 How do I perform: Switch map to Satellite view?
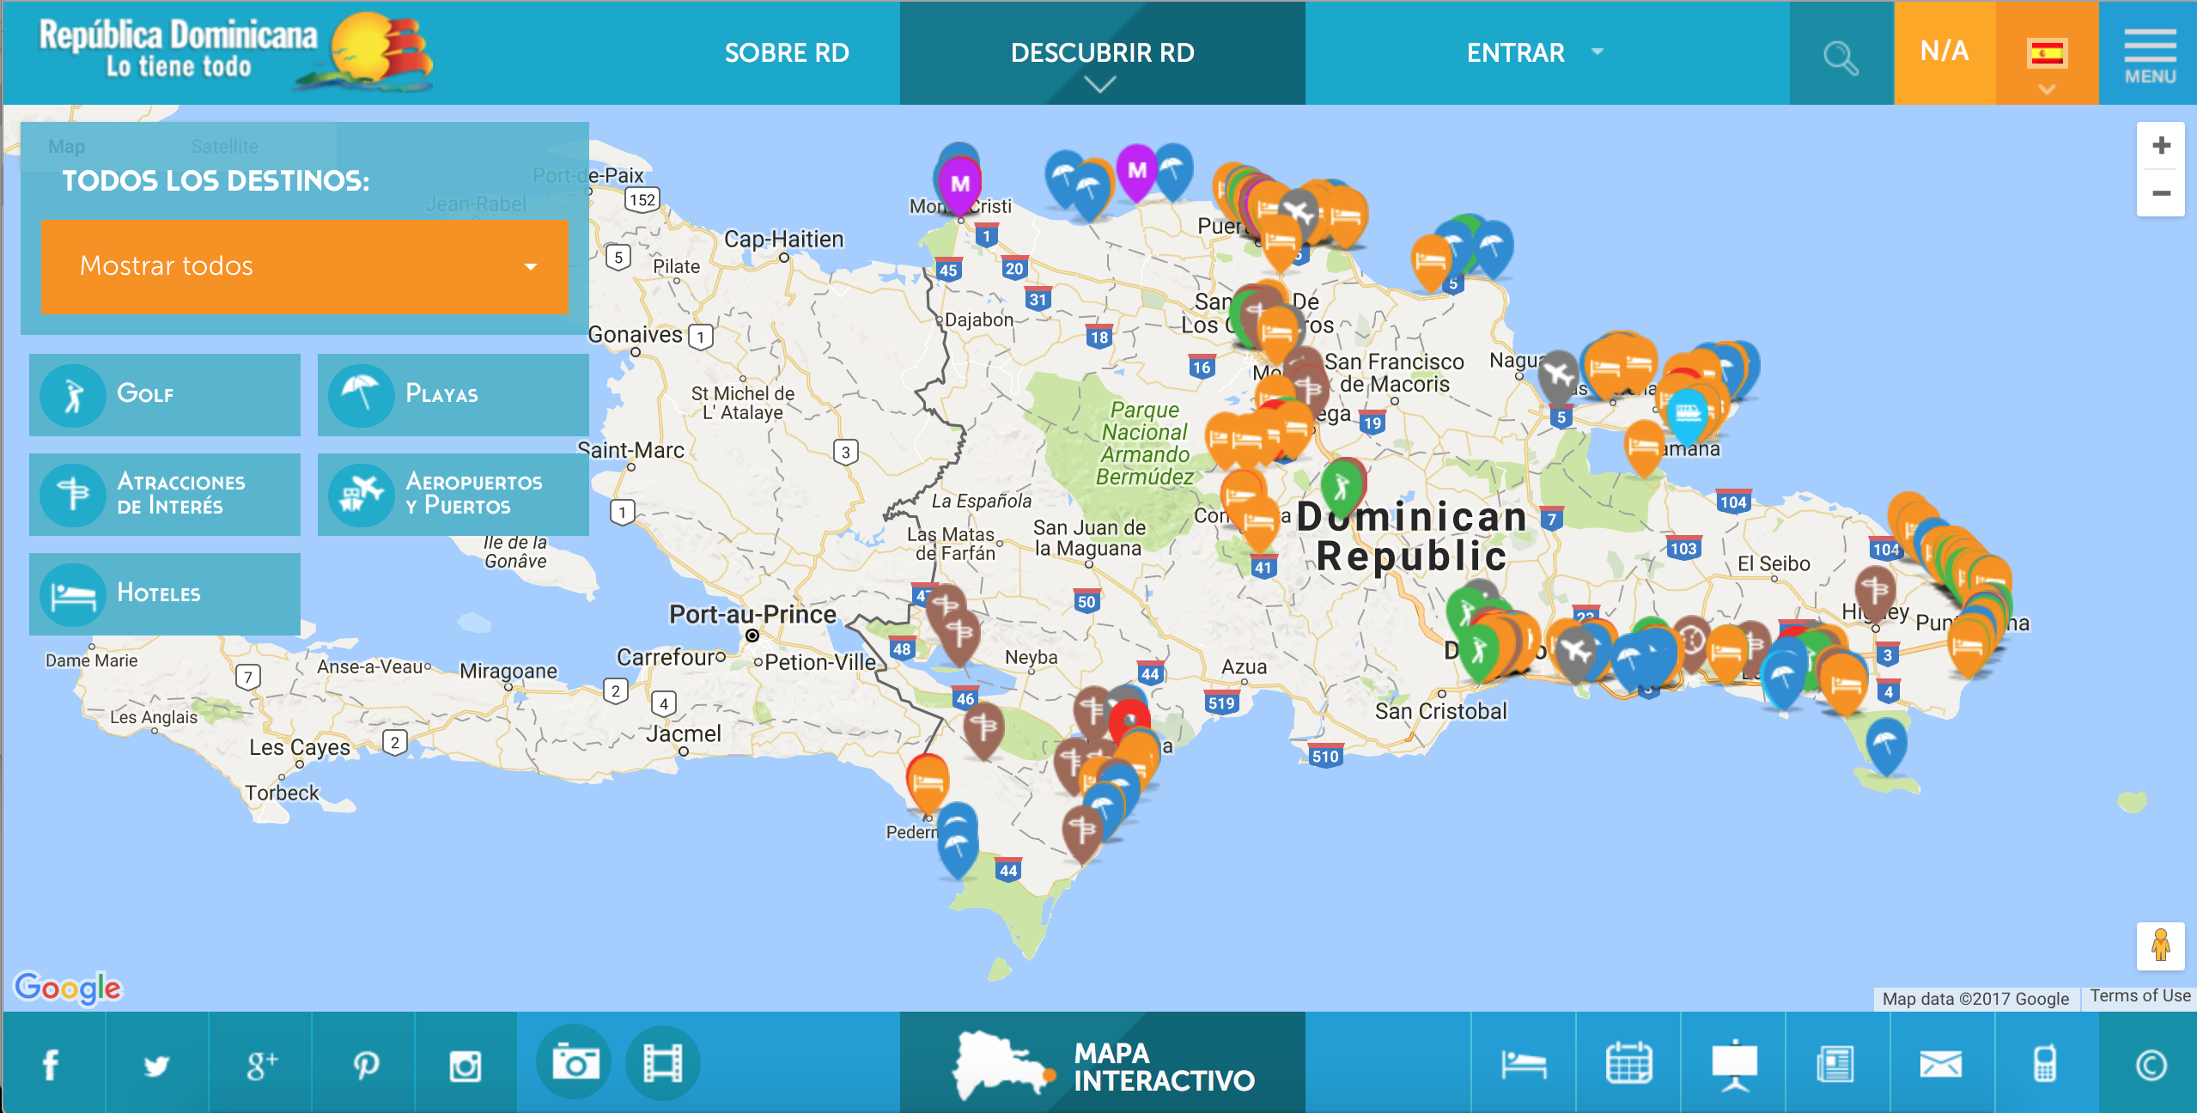tap(224, 146)
